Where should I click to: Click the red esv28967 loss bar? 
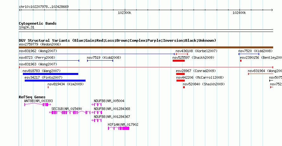coord(180,74)
